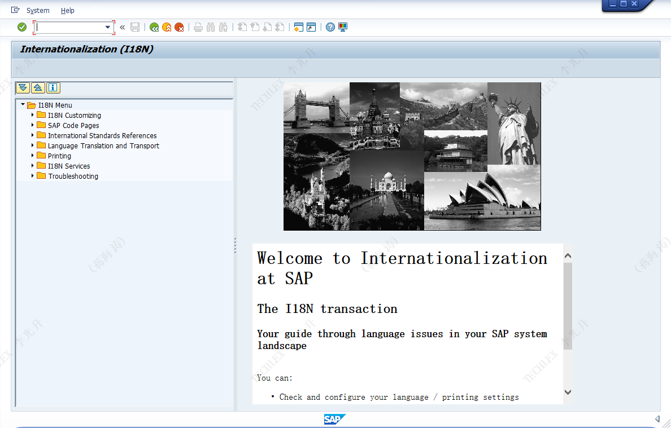Click the world landmarks collage image
Screen dimensions: 671x428
pos(412,156)
